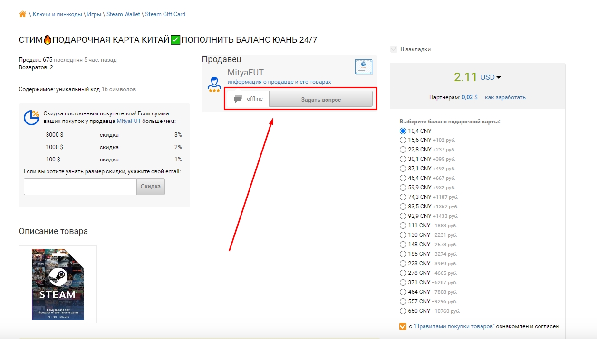Click the 1000 $ discount row
This screenshot has width=597, height=339.
[114, 147]
